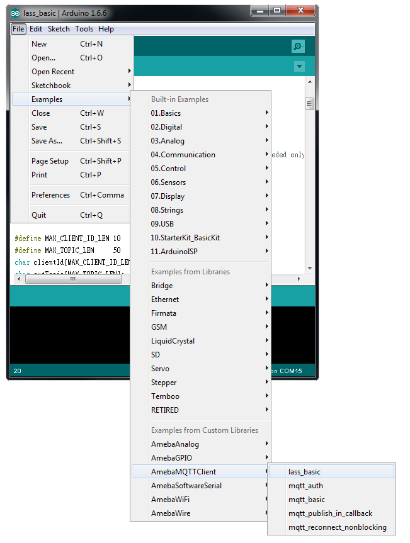Expand AmebaGPIO custom library examples
Screen dimensions: 410x543
pyautogui.click(x=201, y=458)
